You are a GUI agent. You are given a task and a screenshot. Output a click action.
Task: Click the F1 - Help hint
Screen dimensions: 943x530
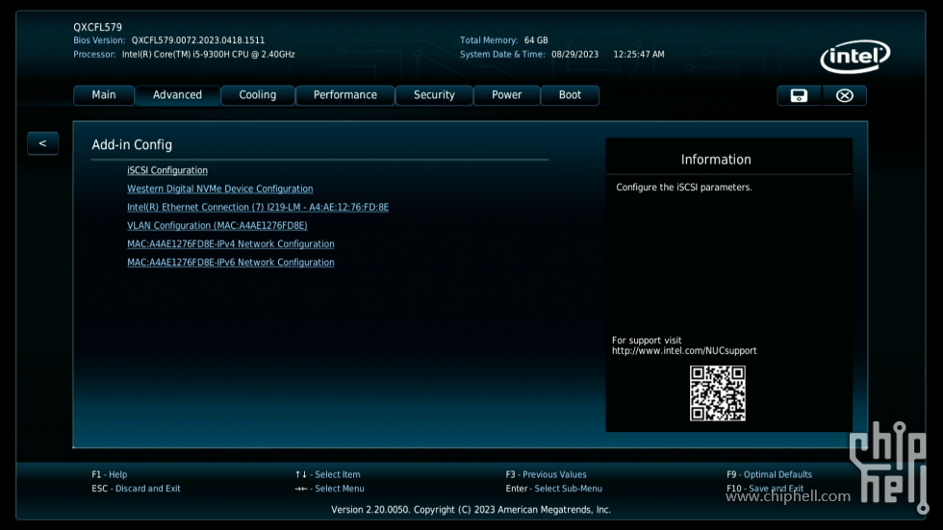click(110, 475)
